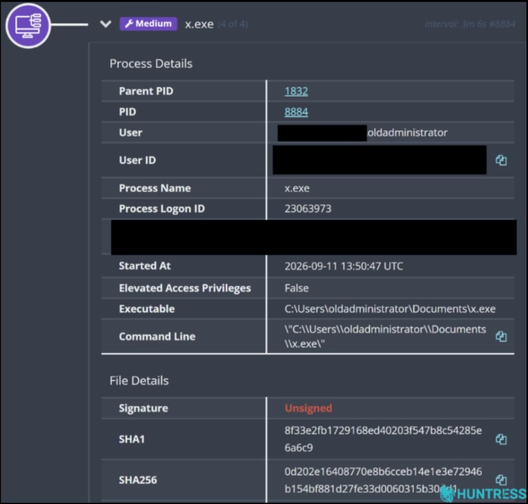Select Process Logon ID 23063973

point(308,209)
